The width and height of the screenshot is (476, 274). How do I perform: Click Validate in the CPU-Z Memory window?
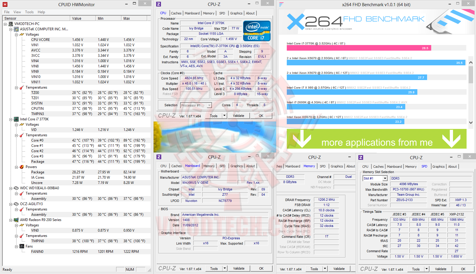[x=339, y=269]
